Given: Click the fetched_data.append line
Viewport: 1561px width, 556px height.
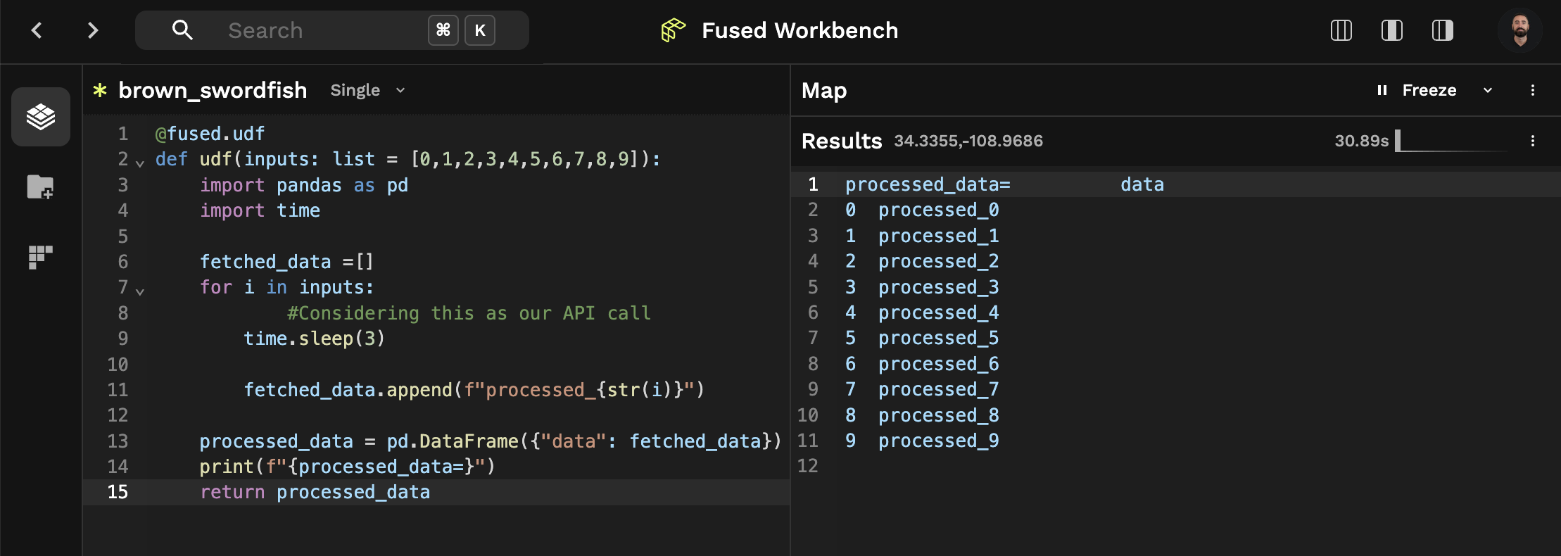Looking at the screenshot, I should pyautogui.click(x=474, y=390).
